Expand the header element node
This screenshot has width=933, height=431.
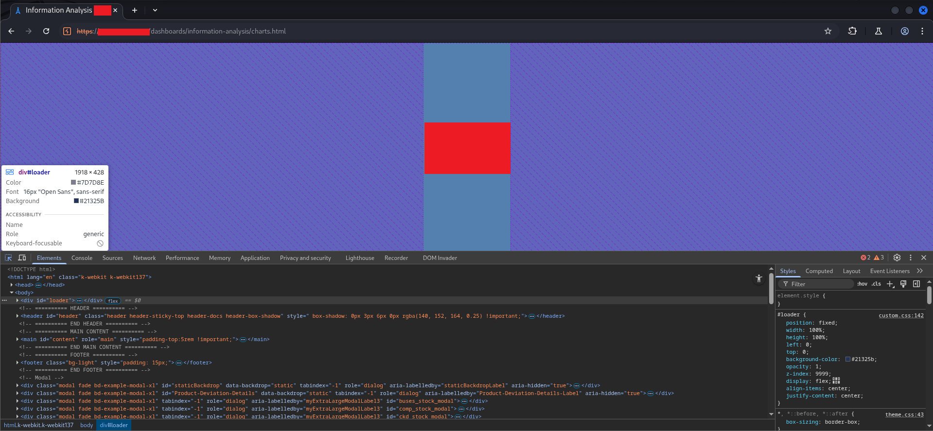click(x=18, y=316)
